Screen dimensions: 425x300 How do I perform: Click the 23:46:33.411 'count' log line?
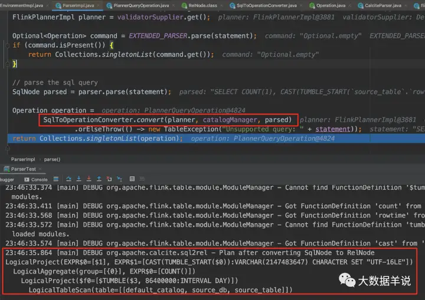click(x=213, y=206)
